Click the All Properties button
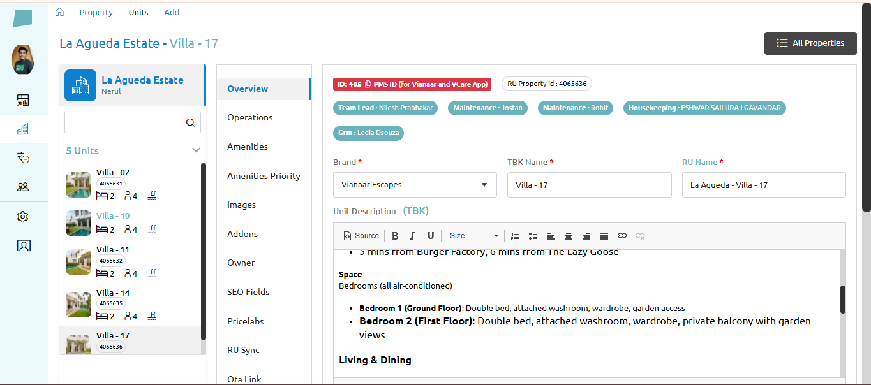 pos(810,43)
